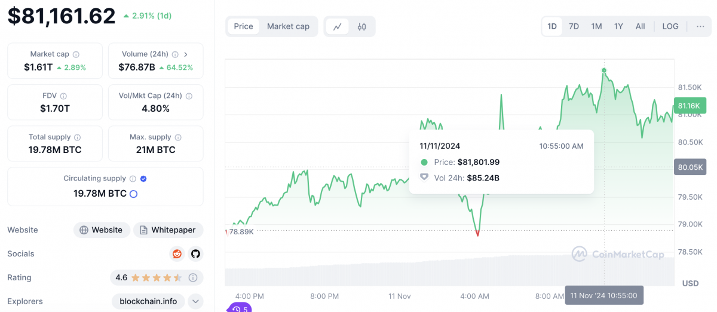This screenshot has height=312, width=717.
Task: Click the Circulating supply info icon
Action: [x=133, y=179]
